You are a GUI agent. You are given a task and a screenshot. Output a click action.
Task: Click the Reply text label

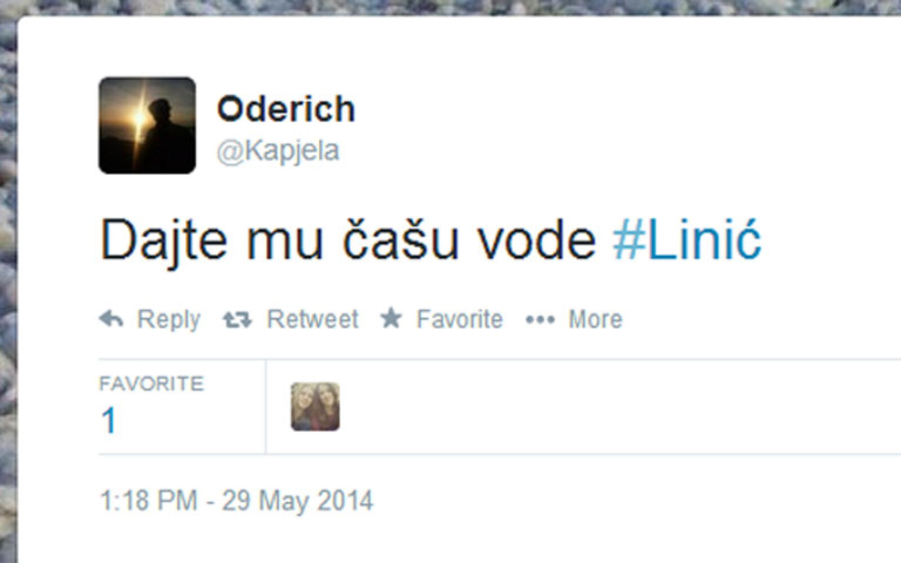169,320
